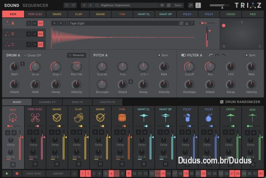Click the red dot in the layer XY pad
This screenshot has height=178, width=266.
(223, 26)
